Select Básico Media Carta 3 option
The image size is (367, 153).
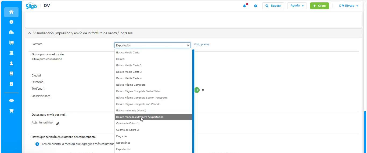(x=153, y=72)
